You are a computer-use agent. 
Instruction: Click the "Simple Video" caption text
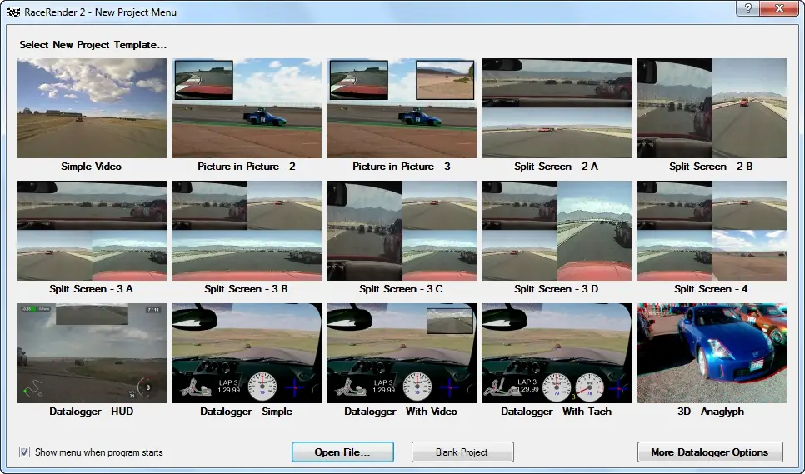(x=92, y=167)
